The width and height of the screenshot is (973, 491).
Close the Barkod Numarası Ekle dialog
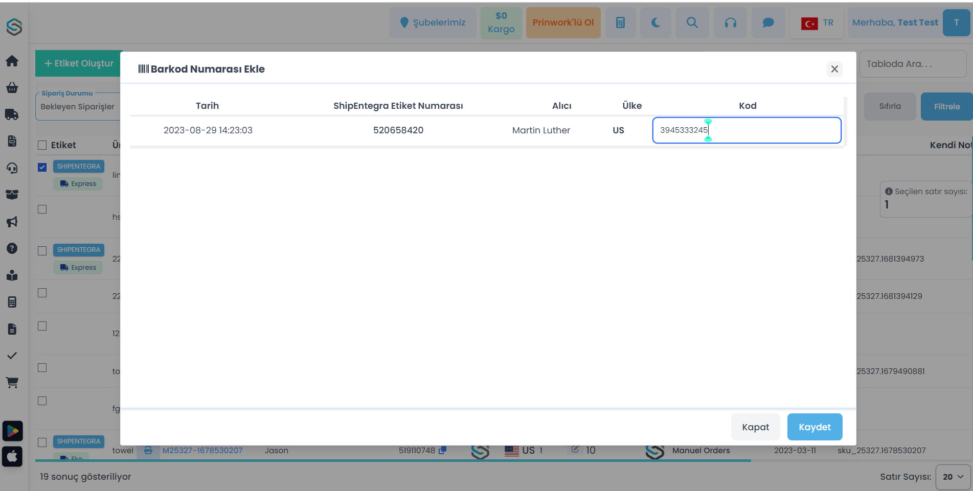[x=834, y=69]
